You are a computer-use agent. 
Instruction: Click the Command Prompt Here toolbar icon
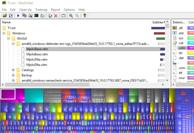[36, 15]
